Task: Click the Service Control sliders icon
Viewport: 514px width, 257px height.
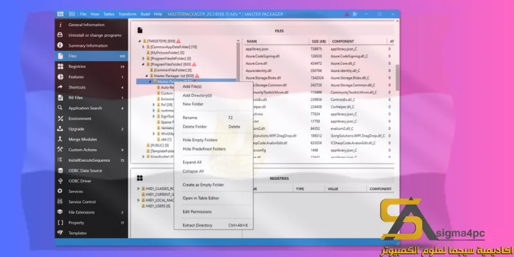Action: [60, 202]
